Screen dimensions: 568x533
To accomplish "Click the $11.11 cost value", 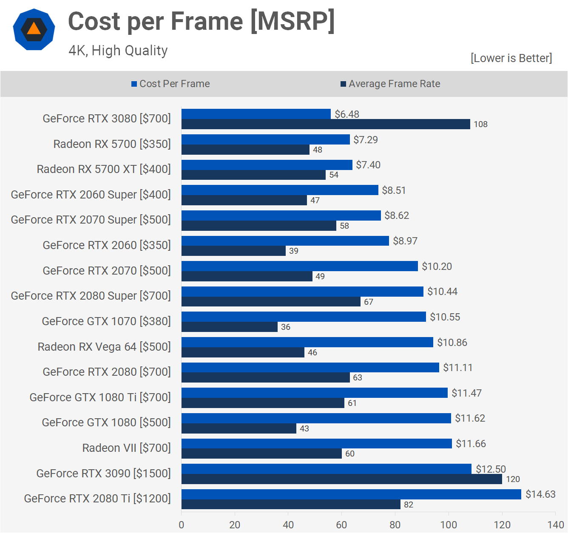I will point(458,368).
